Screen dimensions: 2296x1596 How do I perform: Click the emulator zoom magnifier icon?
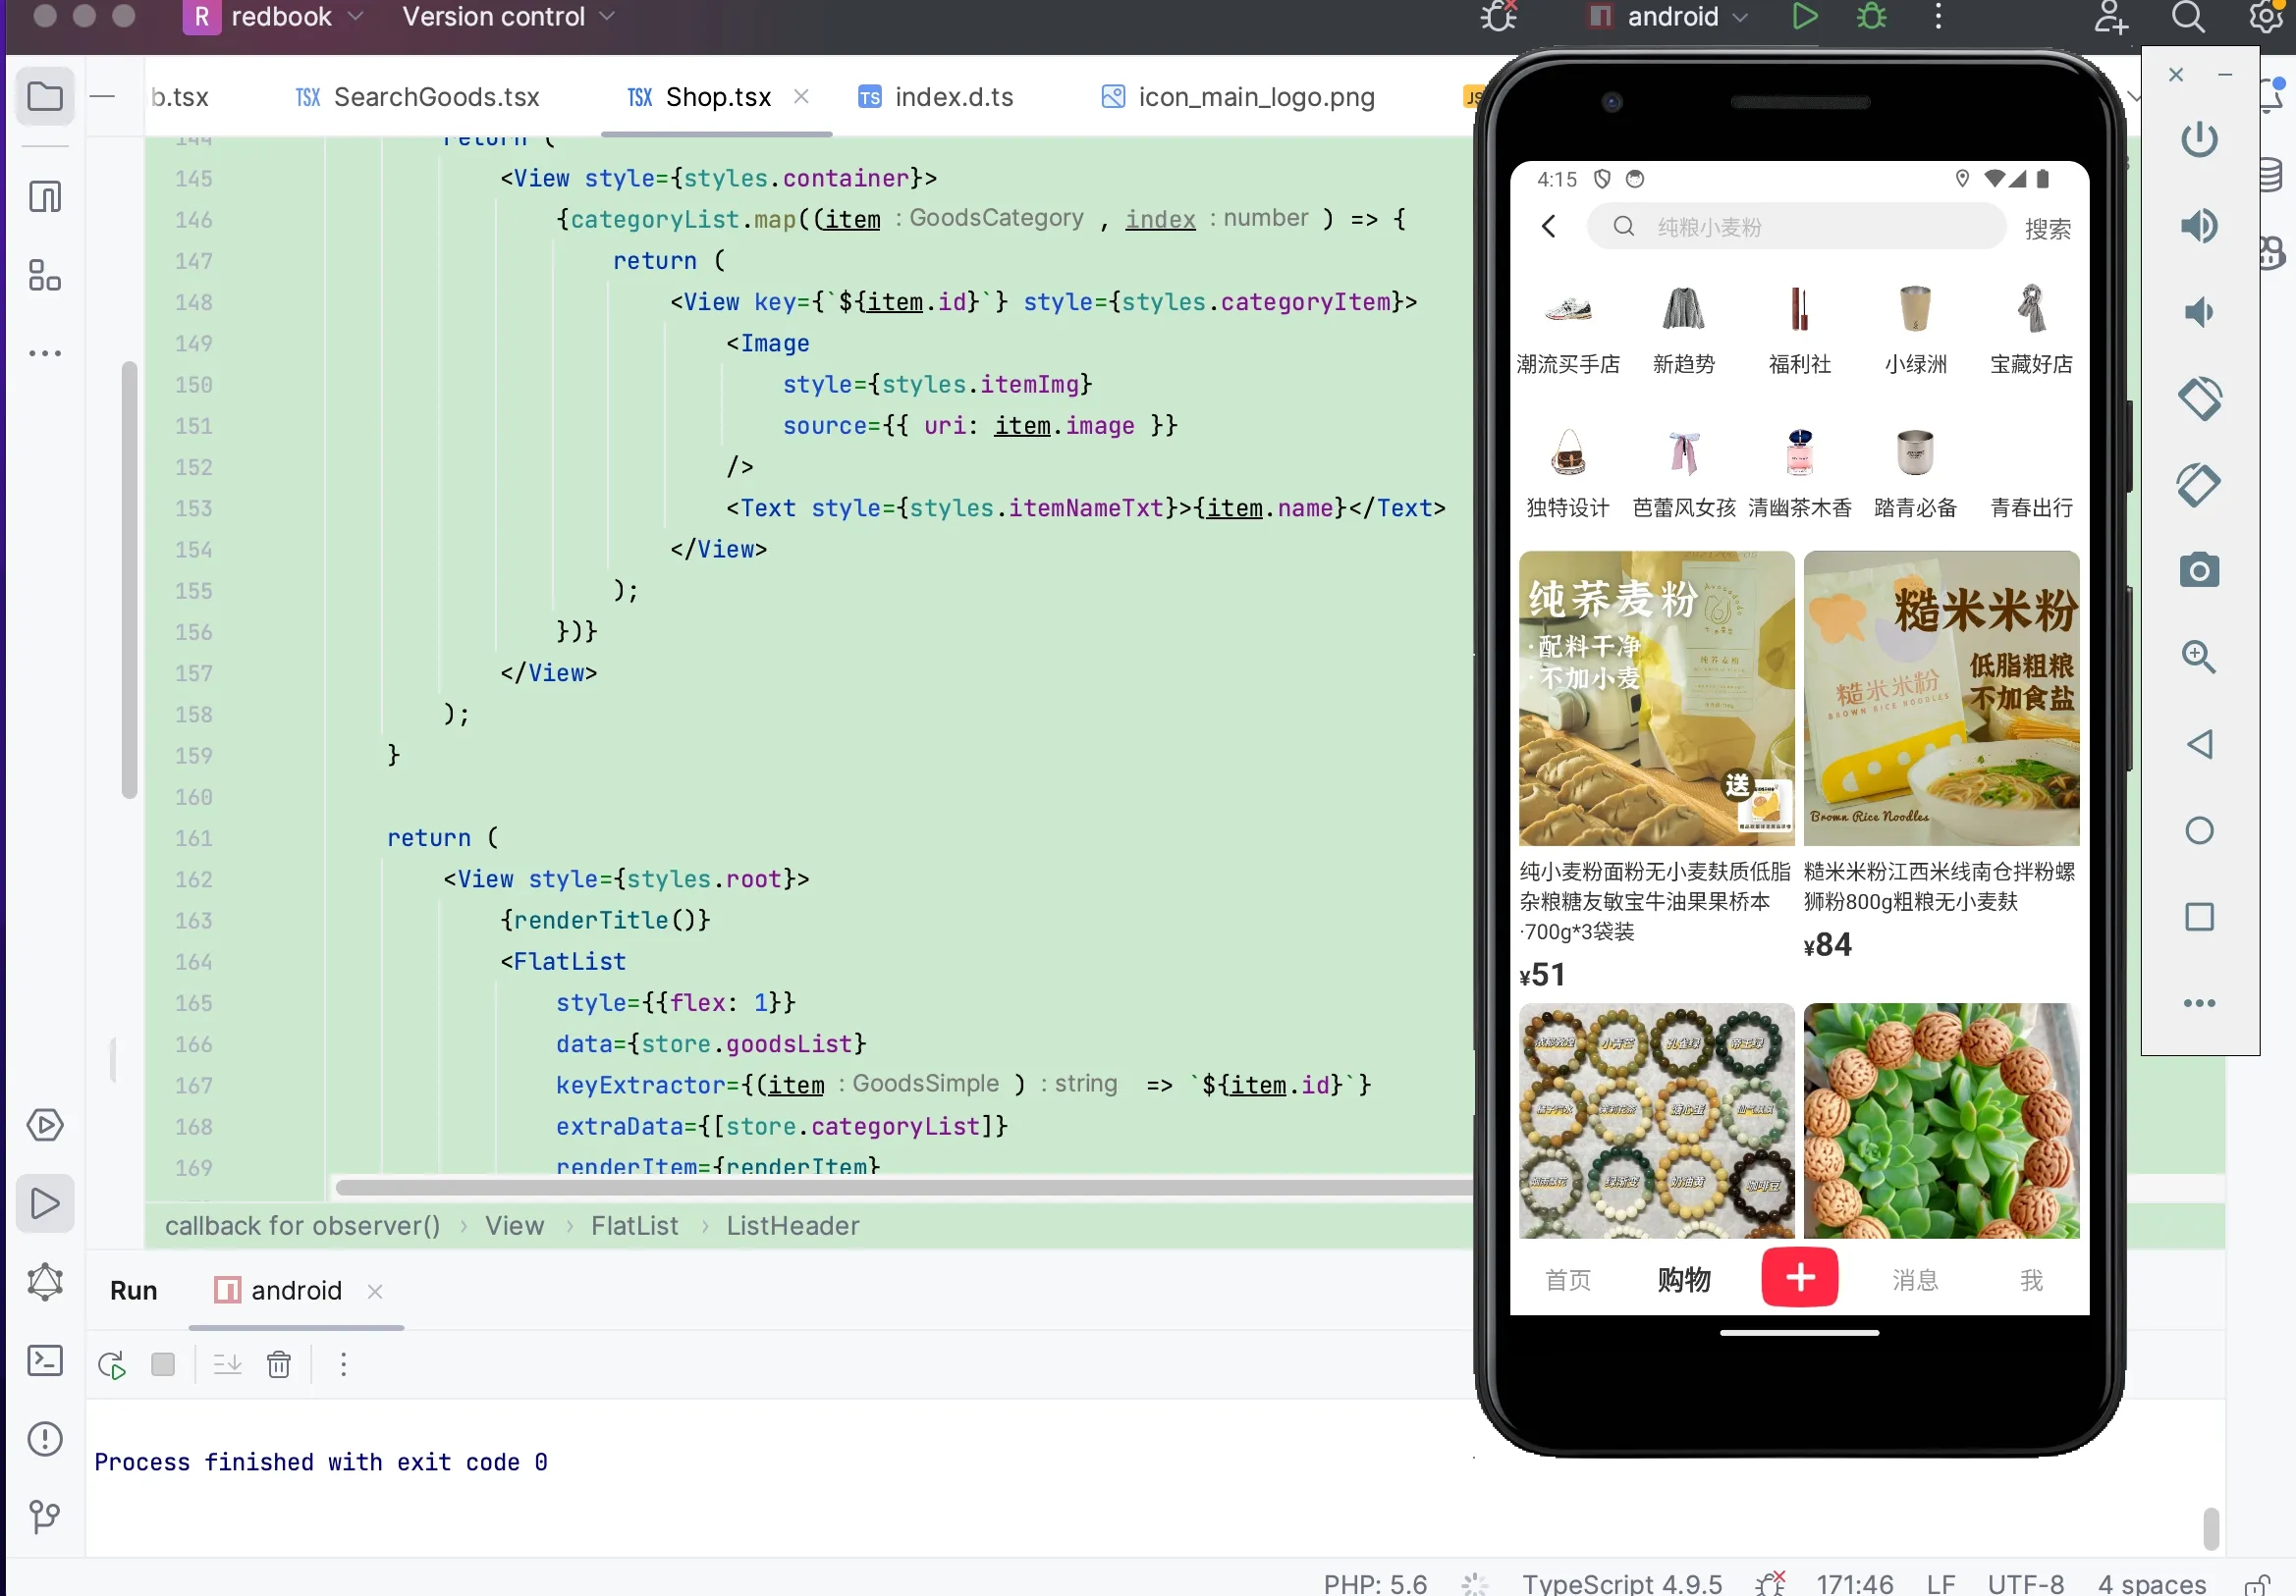2199,658
